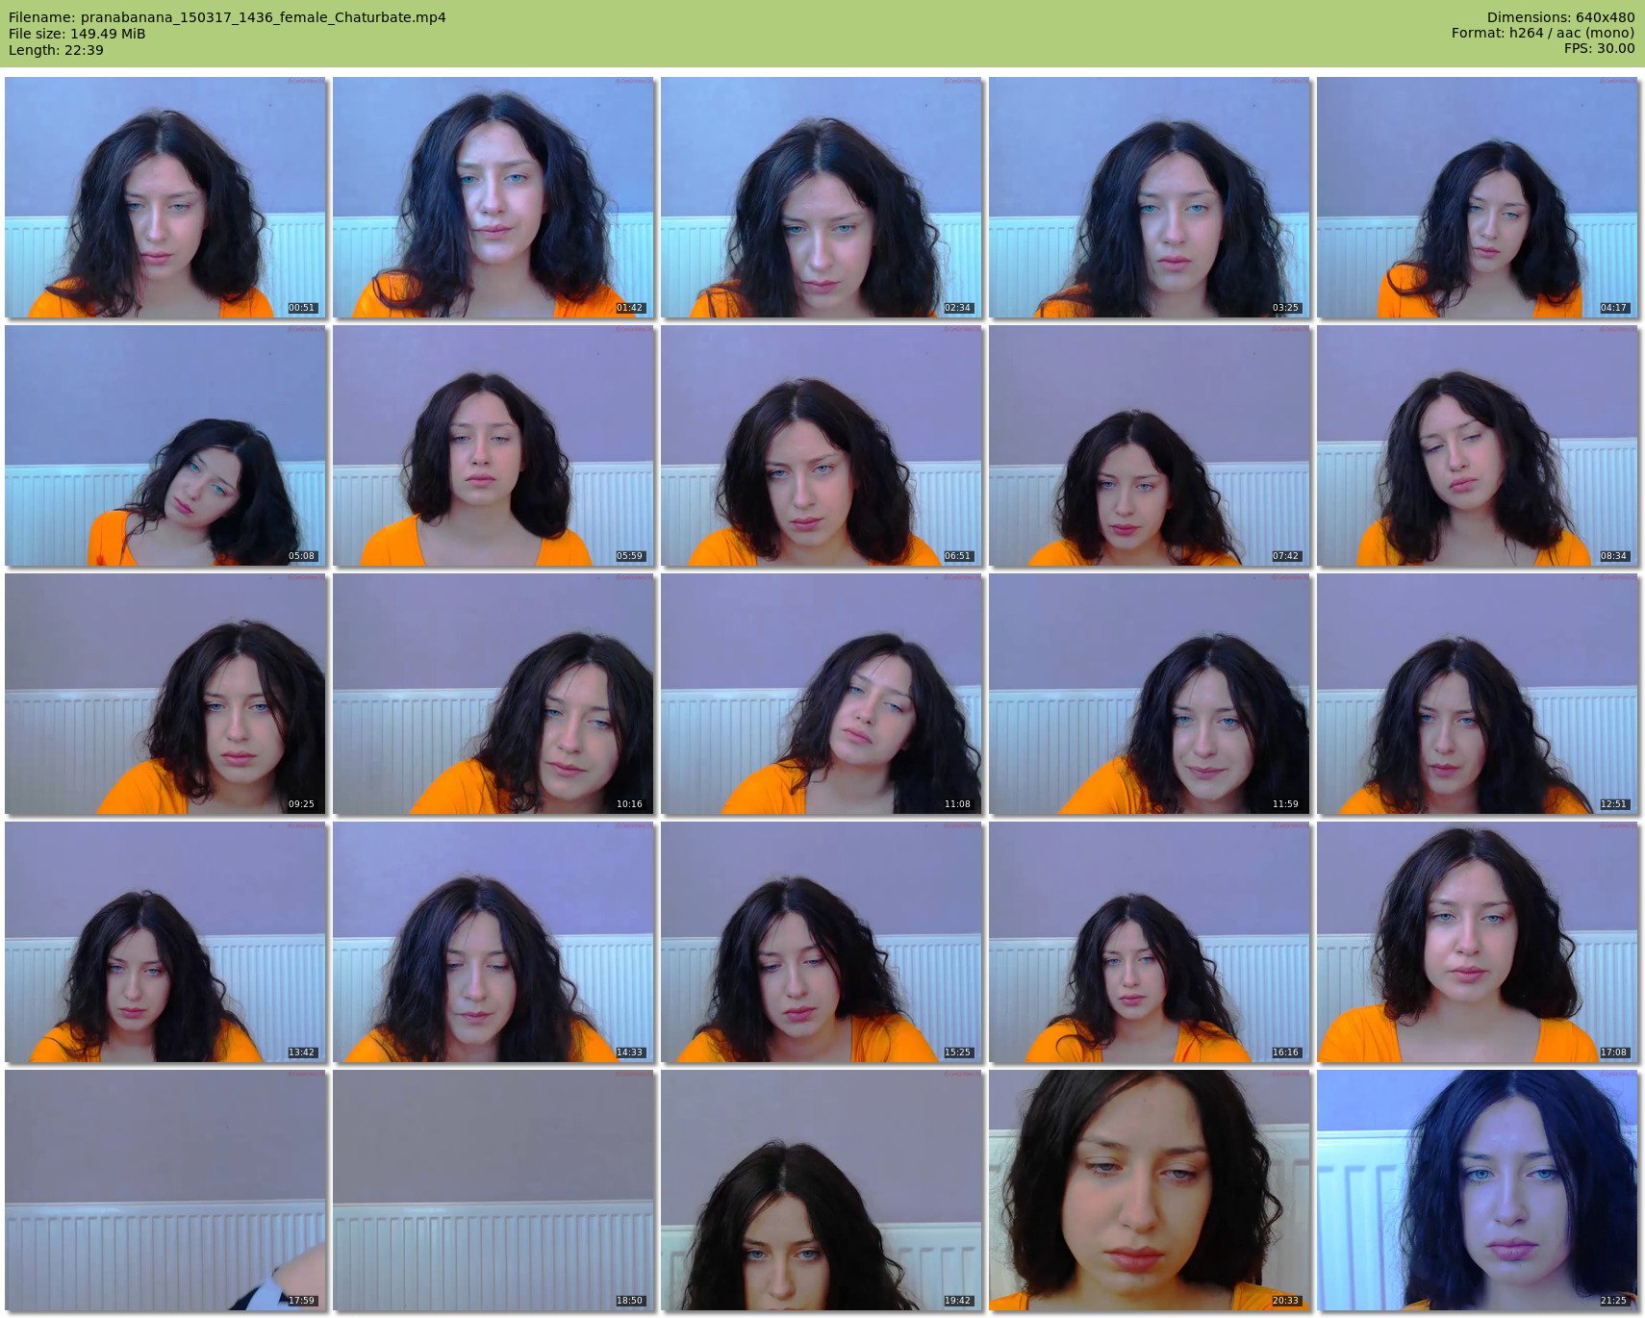This screenshot has width=1645, height=1318.
Task: Select the 'File size: 149.49 MiB' text
Action: pyautogui.click(x=77, y=34)
